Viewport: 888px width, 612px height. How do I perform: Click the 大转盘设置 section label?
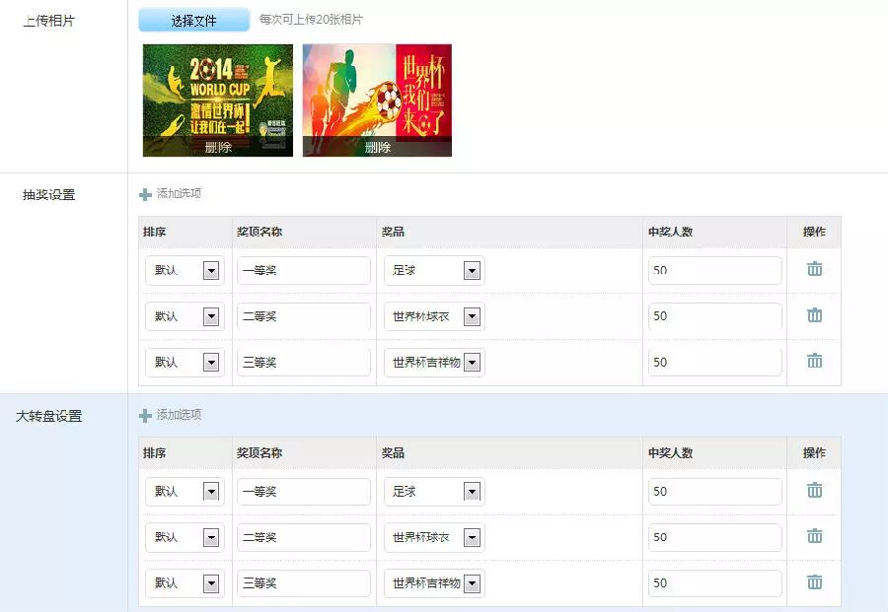[x=48, y=416]
